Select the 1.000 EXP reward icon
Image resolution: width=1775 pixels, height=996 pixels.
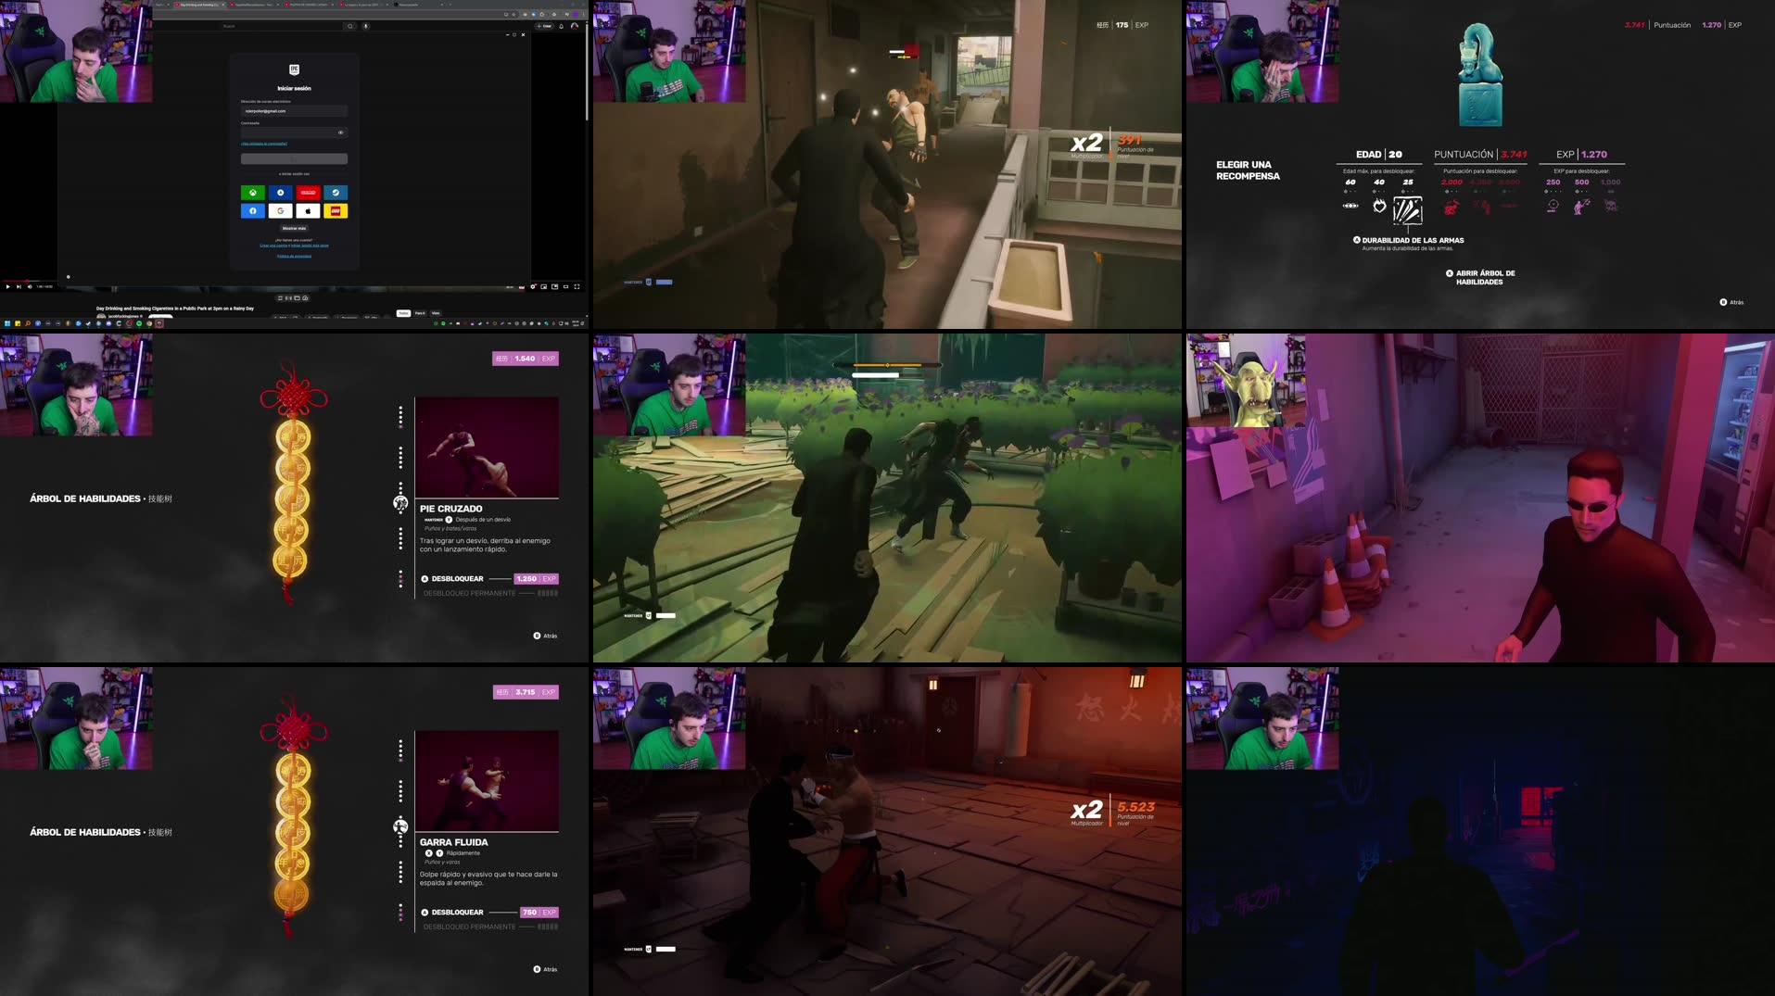1611,207
